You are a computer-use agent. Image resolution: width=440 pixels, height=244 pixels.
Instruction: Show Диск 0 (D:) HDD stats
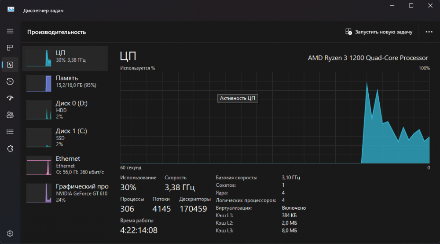(x=65, y=110)
